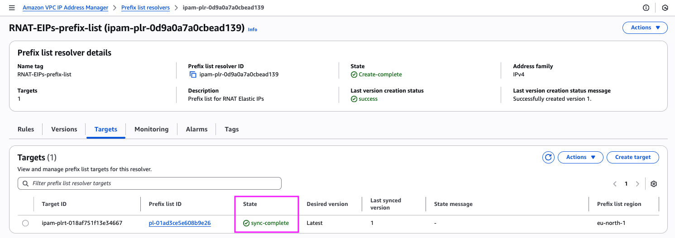Click target ID ipam-plrt-018af751f13e34667 text
The height and width of the screenshot is (238, 675).
(x=82, y=223)
